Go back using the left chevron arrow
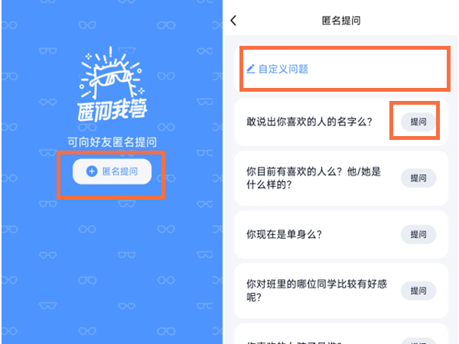 233,21
